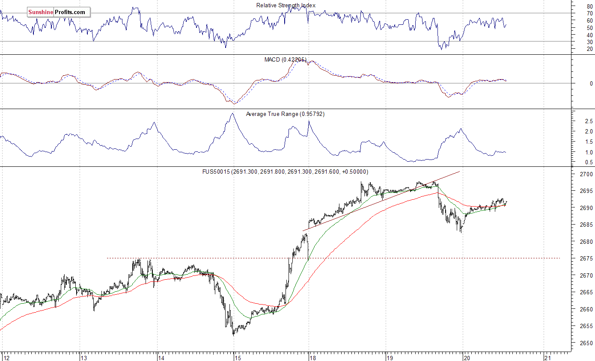
Task: Click the RSI axis value 60
Action: pos(590,21)
